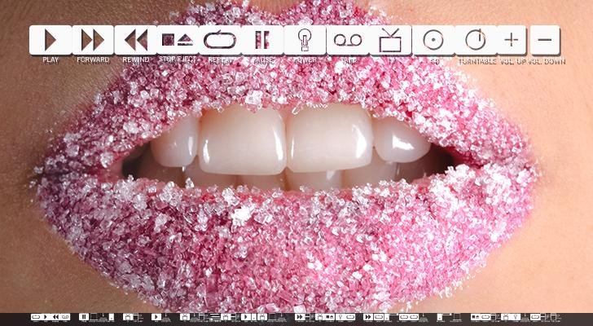Image resolution: width=593 pixels, height=326 pixels.
Task: Select the Tape cassette reel icon
Action: point(348,39)
